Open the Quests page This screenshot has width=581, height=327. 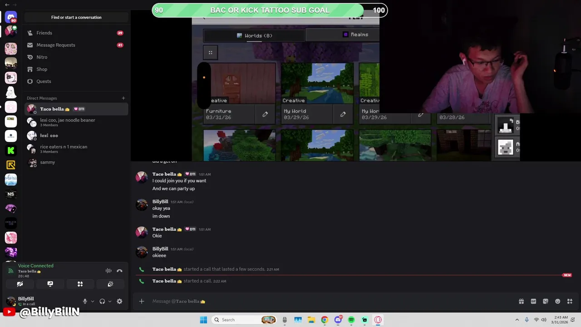tap(76, 81)
